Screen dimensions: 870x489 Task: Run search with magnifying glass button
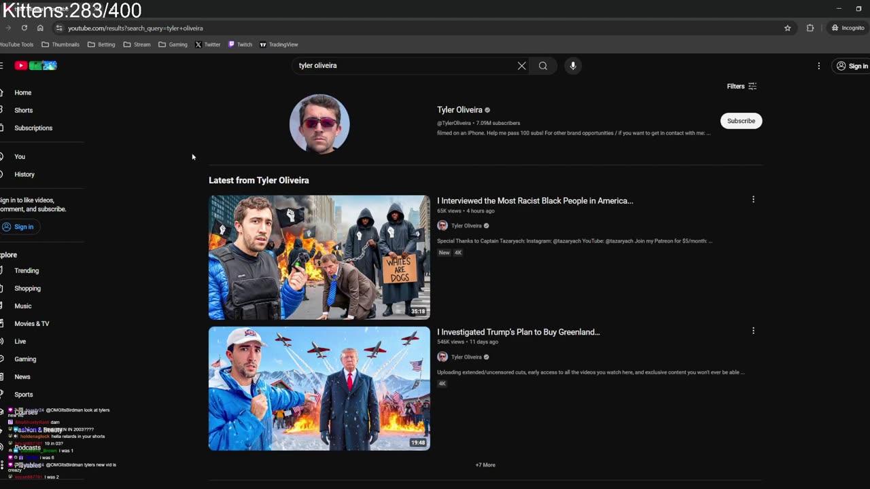(x=543, y=66)
